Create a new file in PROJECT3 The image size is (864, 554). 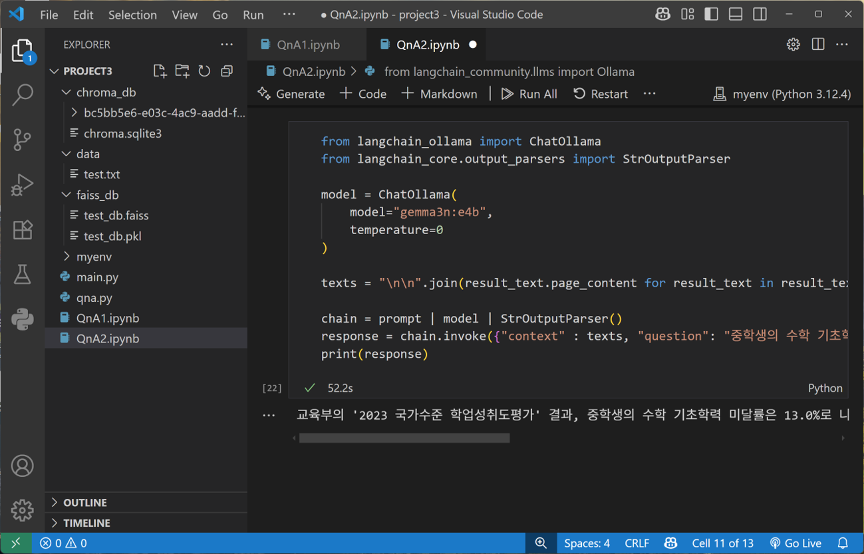(160, 71)
